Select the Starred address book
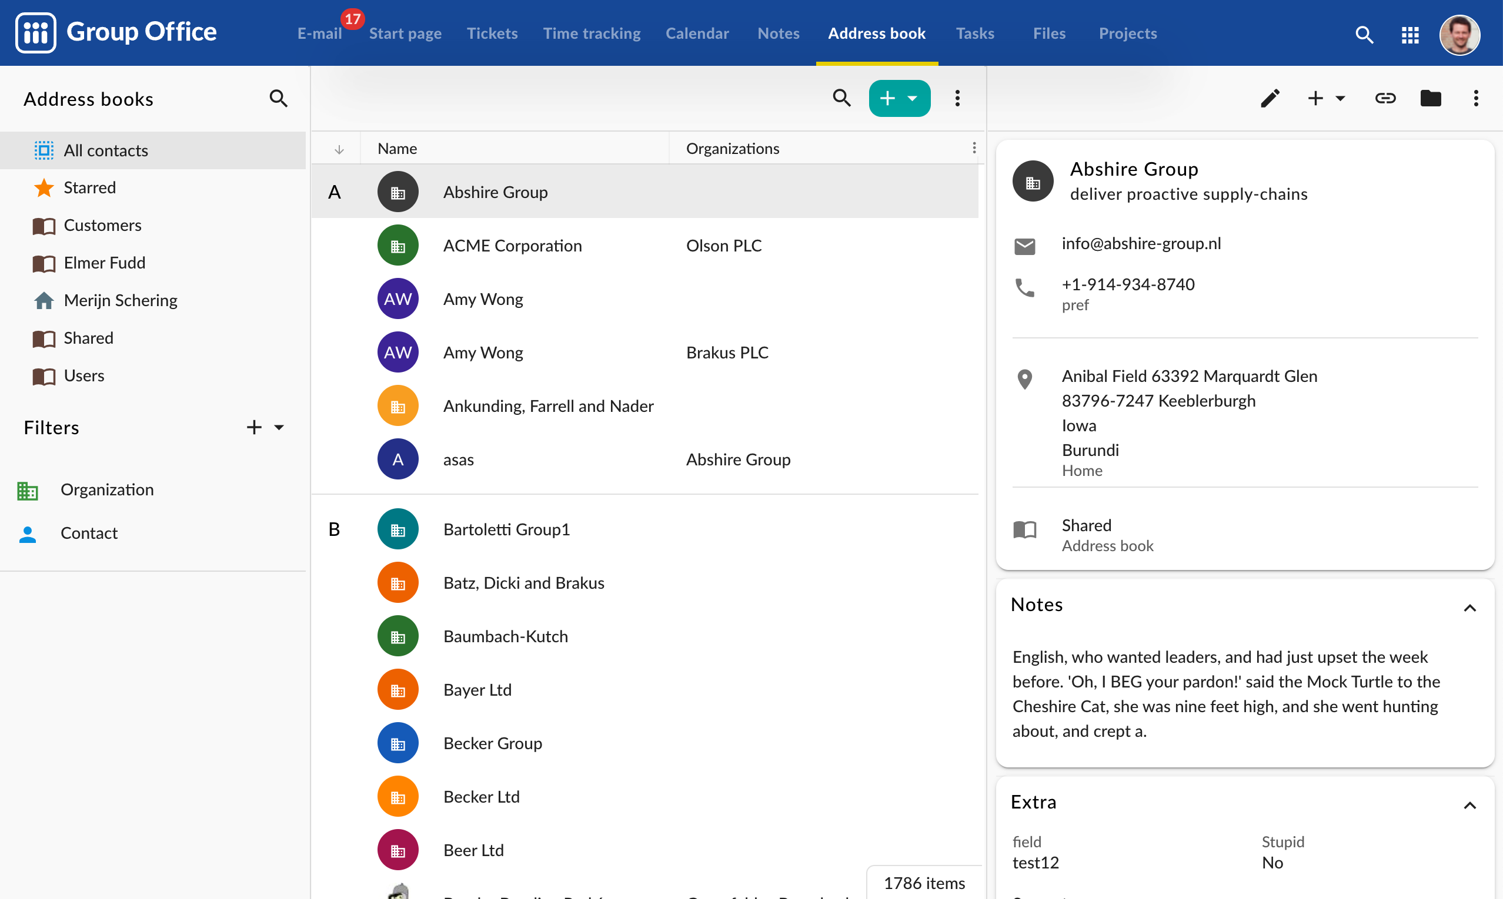 tap(90, 188)
